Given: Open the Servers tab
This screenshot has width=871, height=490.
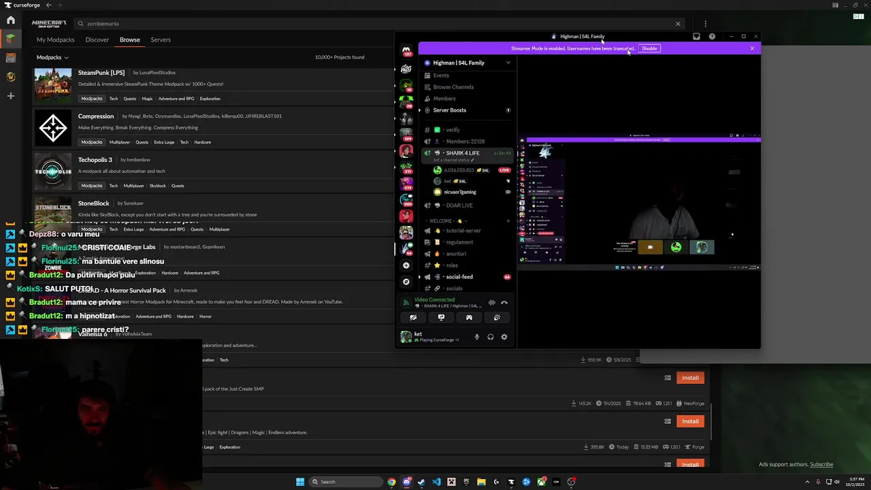Looking at the screenshot, I should coord(161,39).
